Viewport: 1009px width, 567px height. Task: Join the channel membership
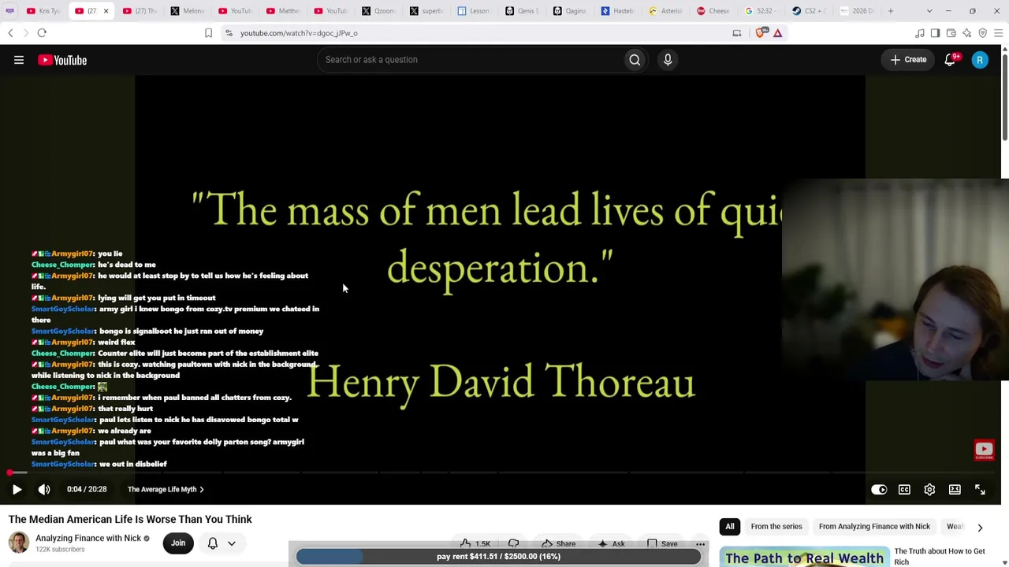[178, 543]
